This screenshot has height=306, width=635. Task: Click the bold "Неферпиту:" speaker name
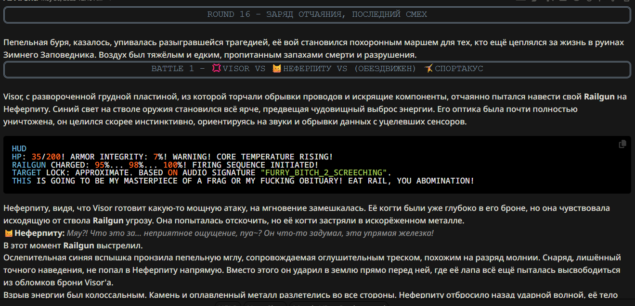39,233
